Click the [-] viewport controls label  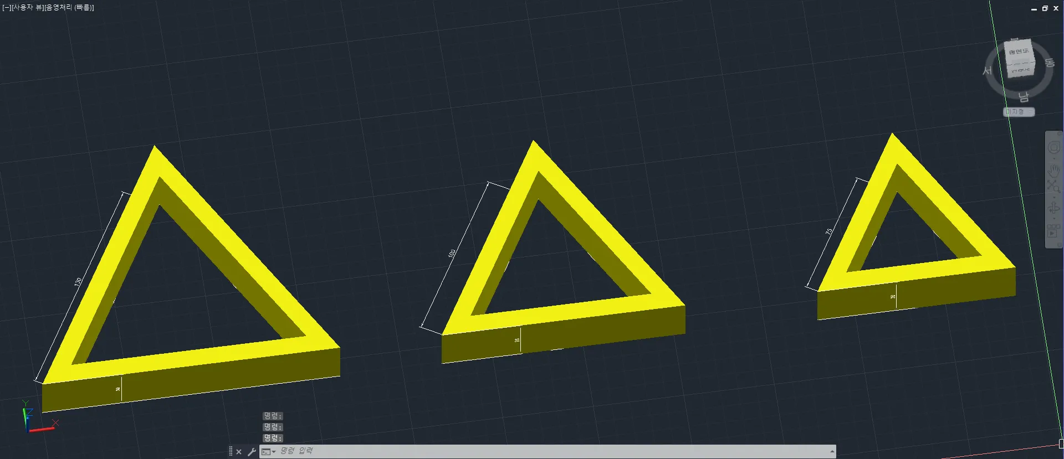pyautogui.click(x=6, y=8)
